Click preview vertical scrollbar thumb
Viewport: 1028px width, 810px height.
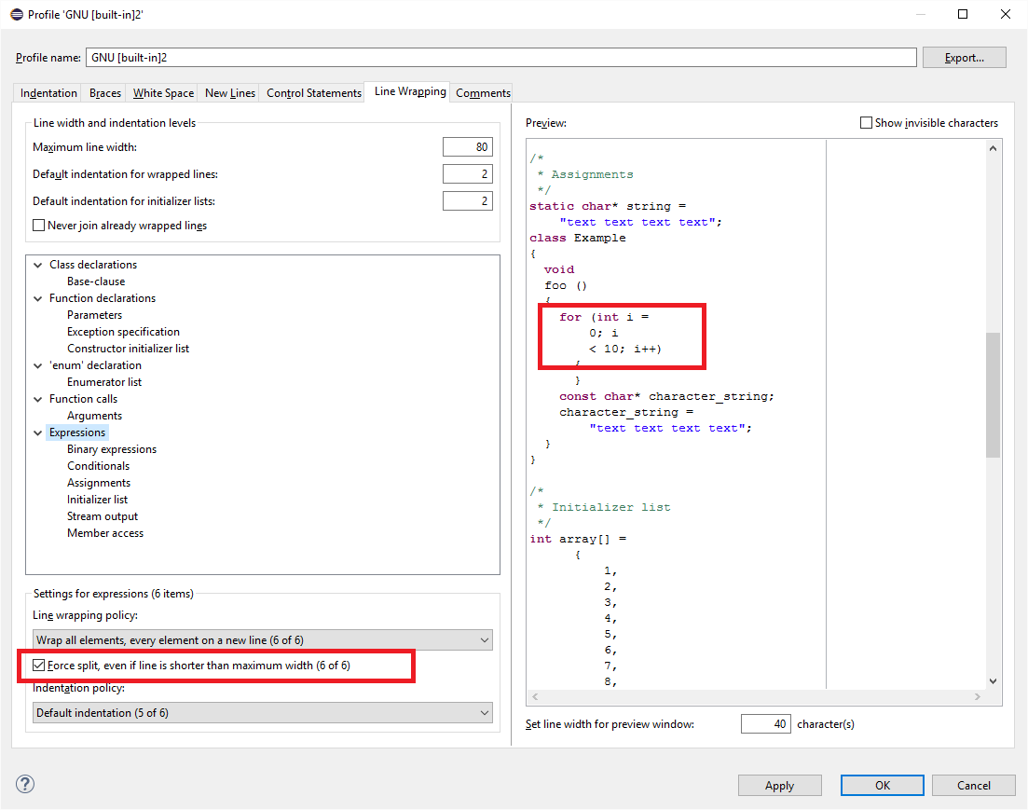tap(994, 395)
